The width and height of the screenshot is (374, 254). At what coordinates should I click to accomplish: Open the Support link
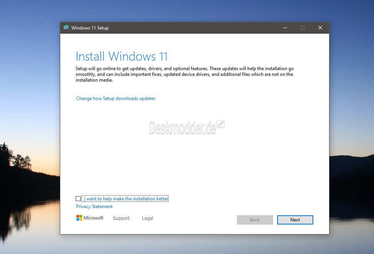[121, 218]
